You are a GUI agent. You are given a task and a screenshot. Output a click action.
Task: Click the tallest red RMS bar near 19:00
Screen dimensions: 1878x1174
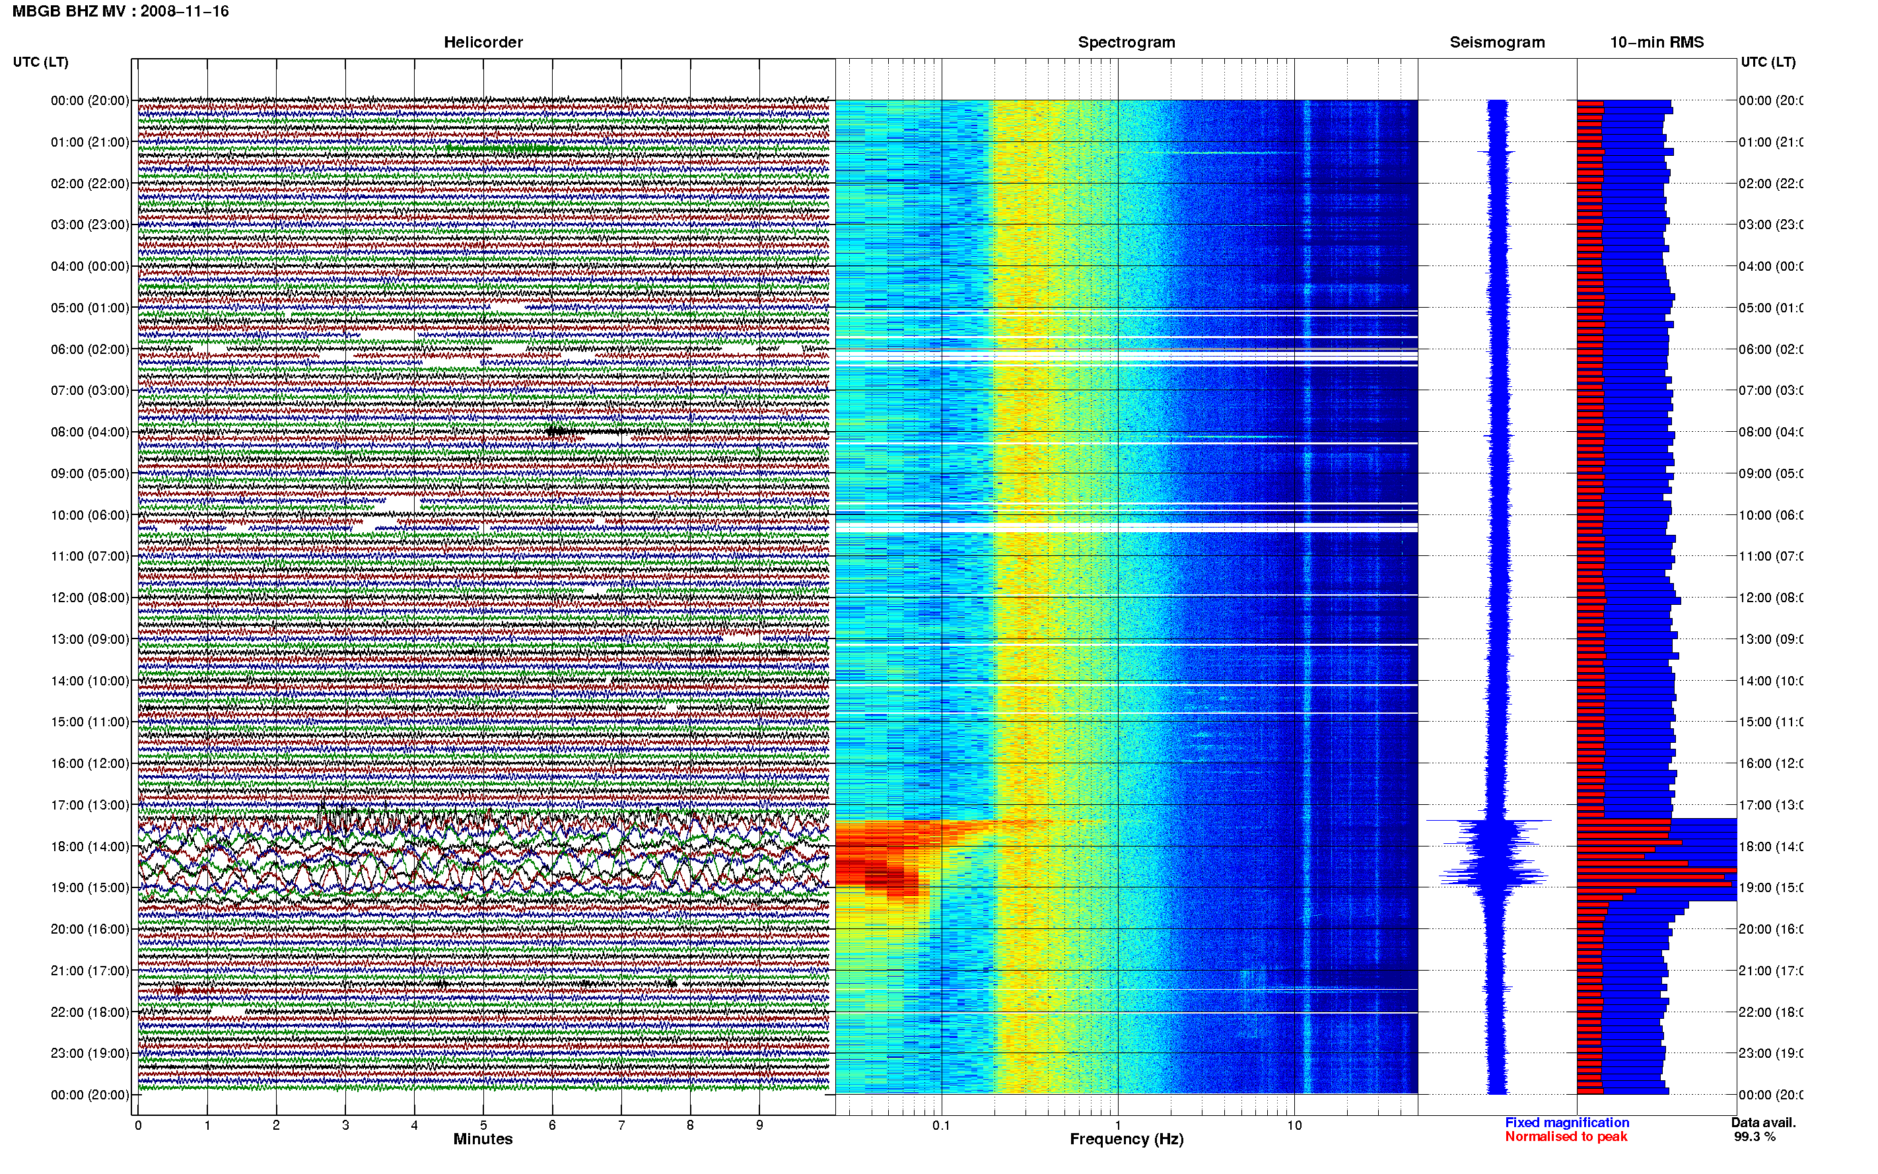(1657, 870)
